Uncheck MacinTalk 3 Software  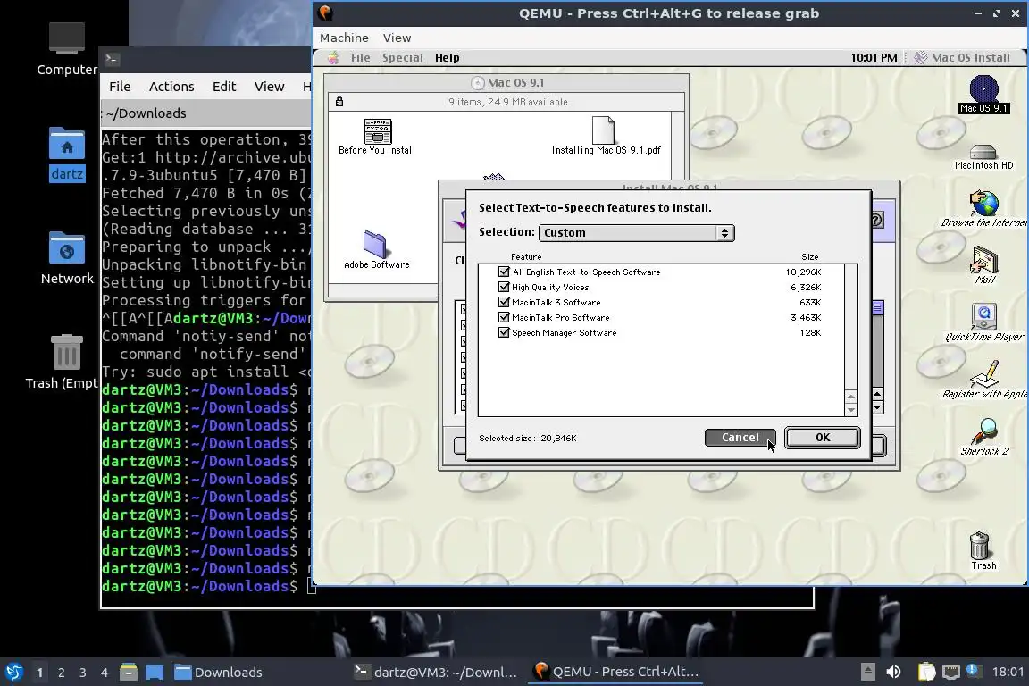pyautogui.click(x=504, y=302)
